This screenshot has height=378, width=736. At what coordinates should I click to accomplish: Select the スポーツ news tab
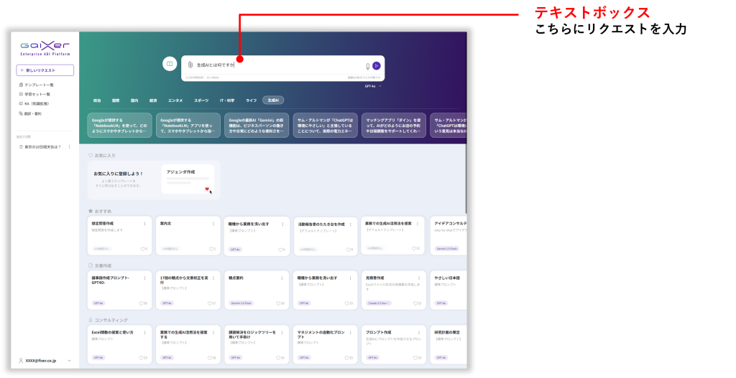coord(201,100)
